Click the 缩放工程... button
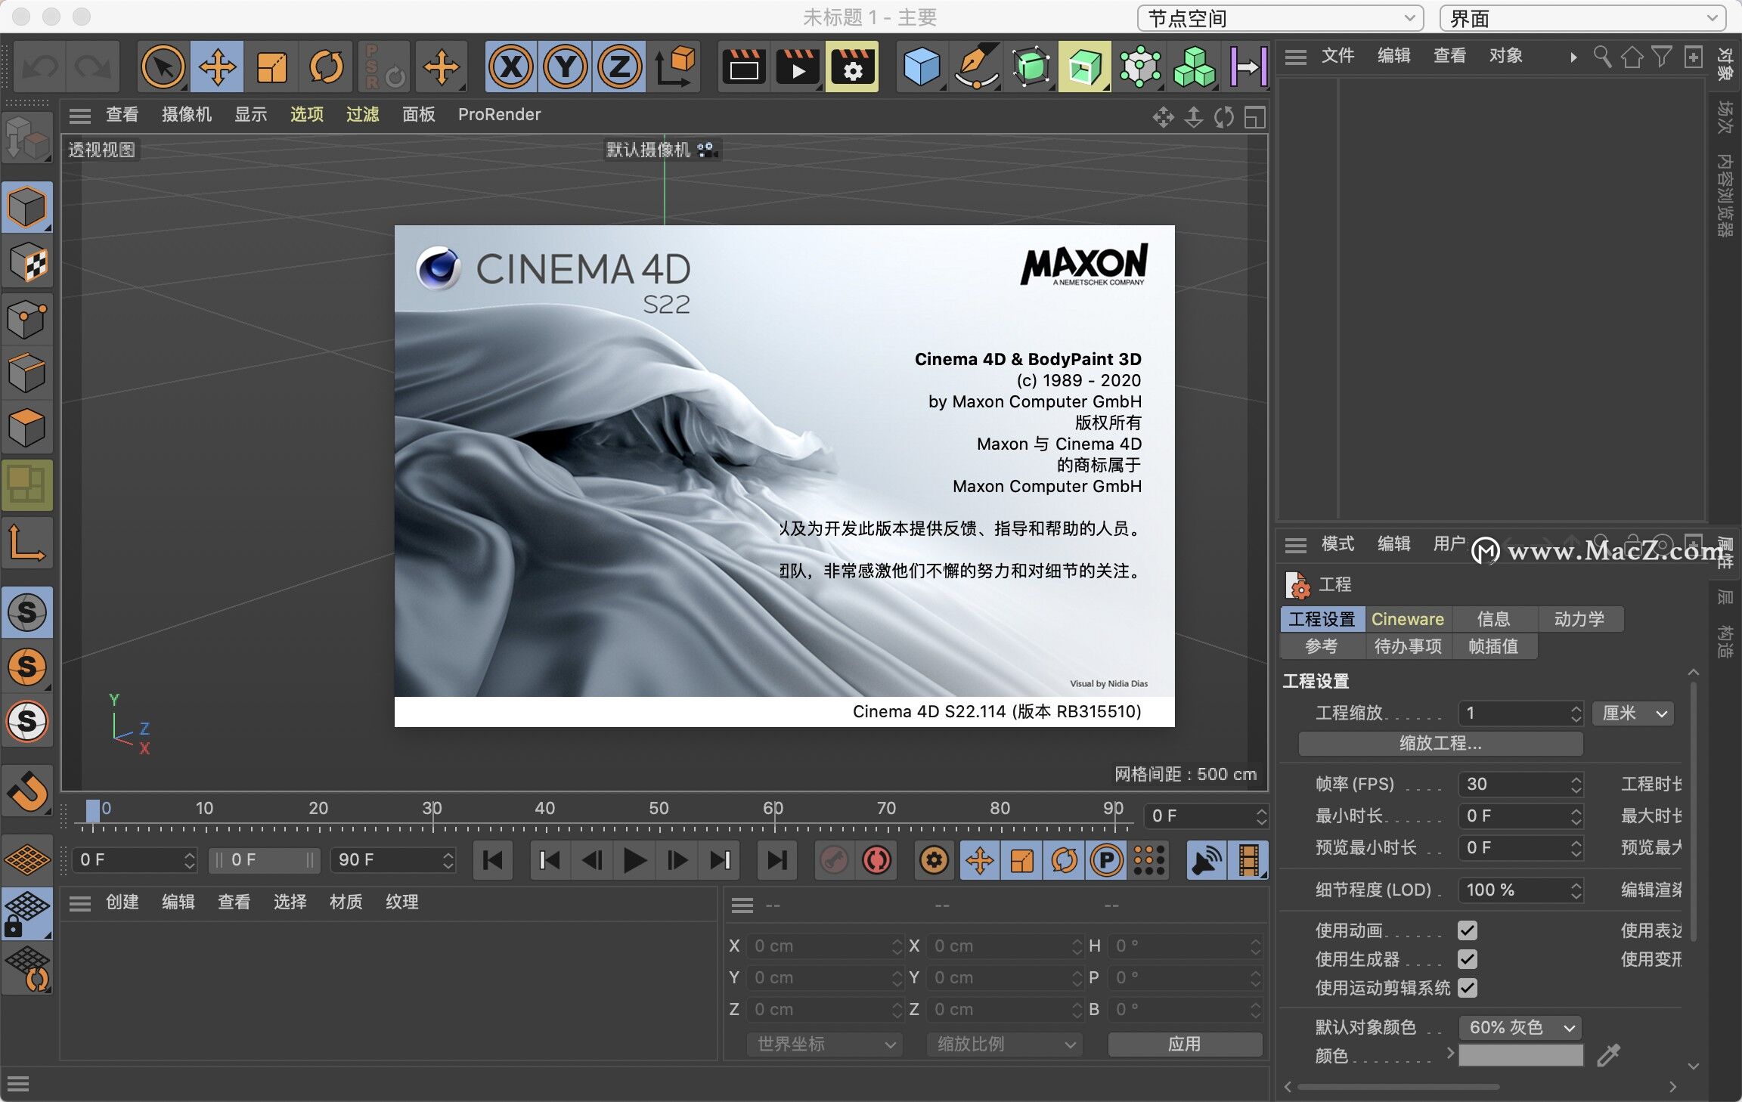 1440,743
